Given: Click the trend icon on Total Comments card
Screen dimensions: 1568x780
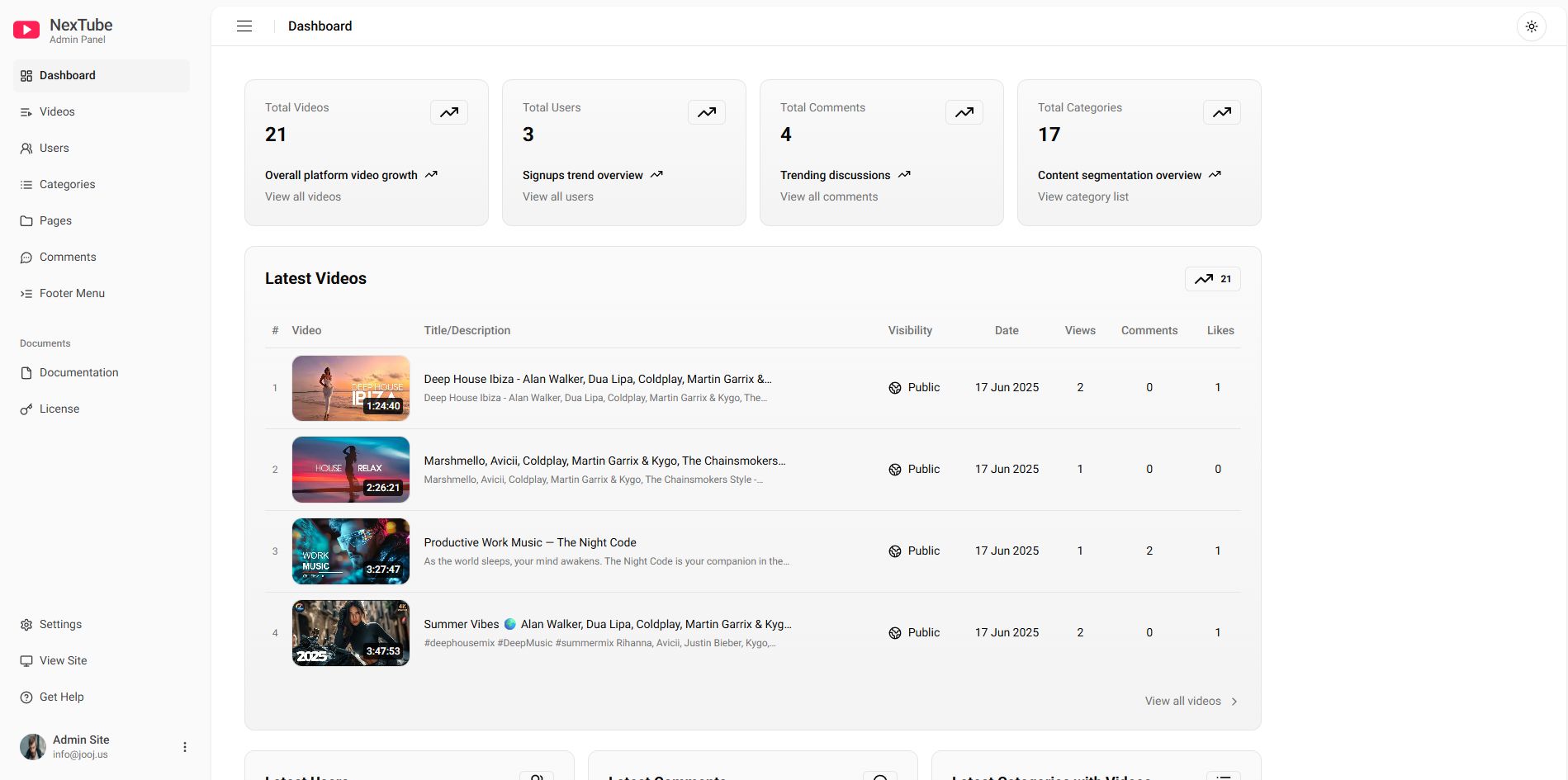Looking at the screenshot, I should pos(964,112).
